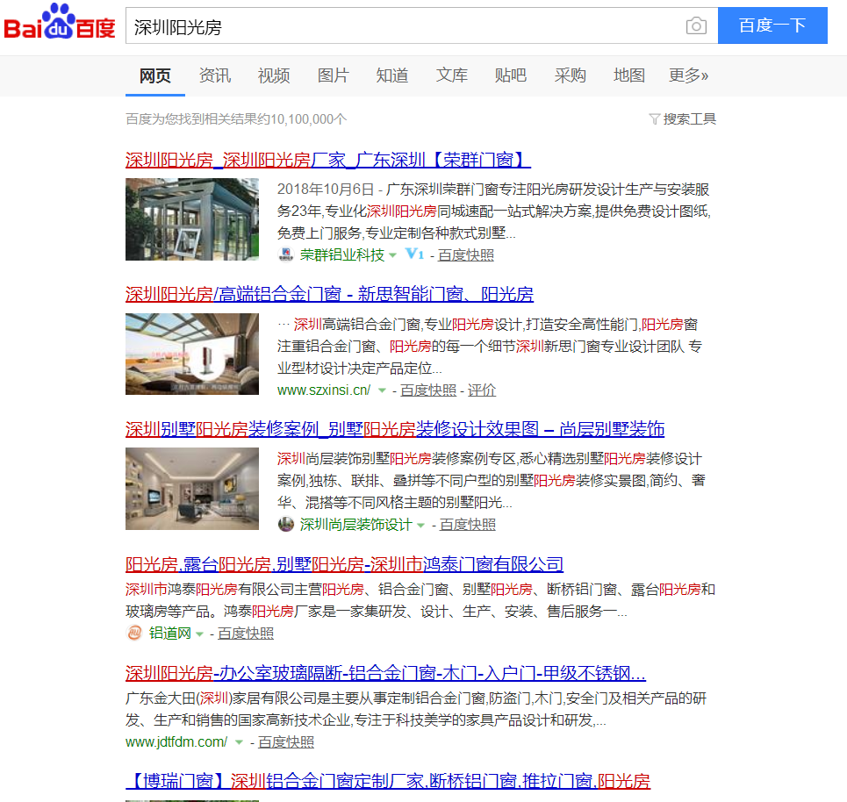Open 搜索工具 search tools

(689, 118)
